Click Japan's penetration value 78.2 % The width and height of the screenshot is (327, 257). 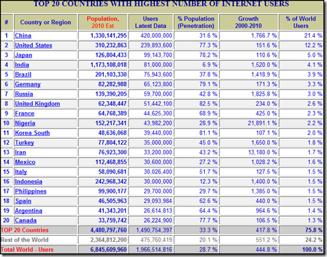[208, 55]
